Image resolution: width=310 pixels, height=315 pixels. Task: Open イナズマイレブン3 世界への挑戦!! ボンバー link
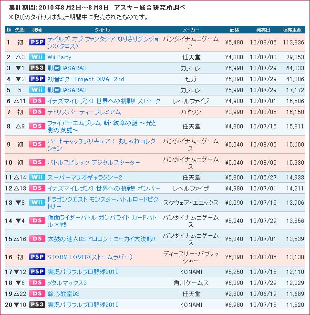tap(104, 188)
